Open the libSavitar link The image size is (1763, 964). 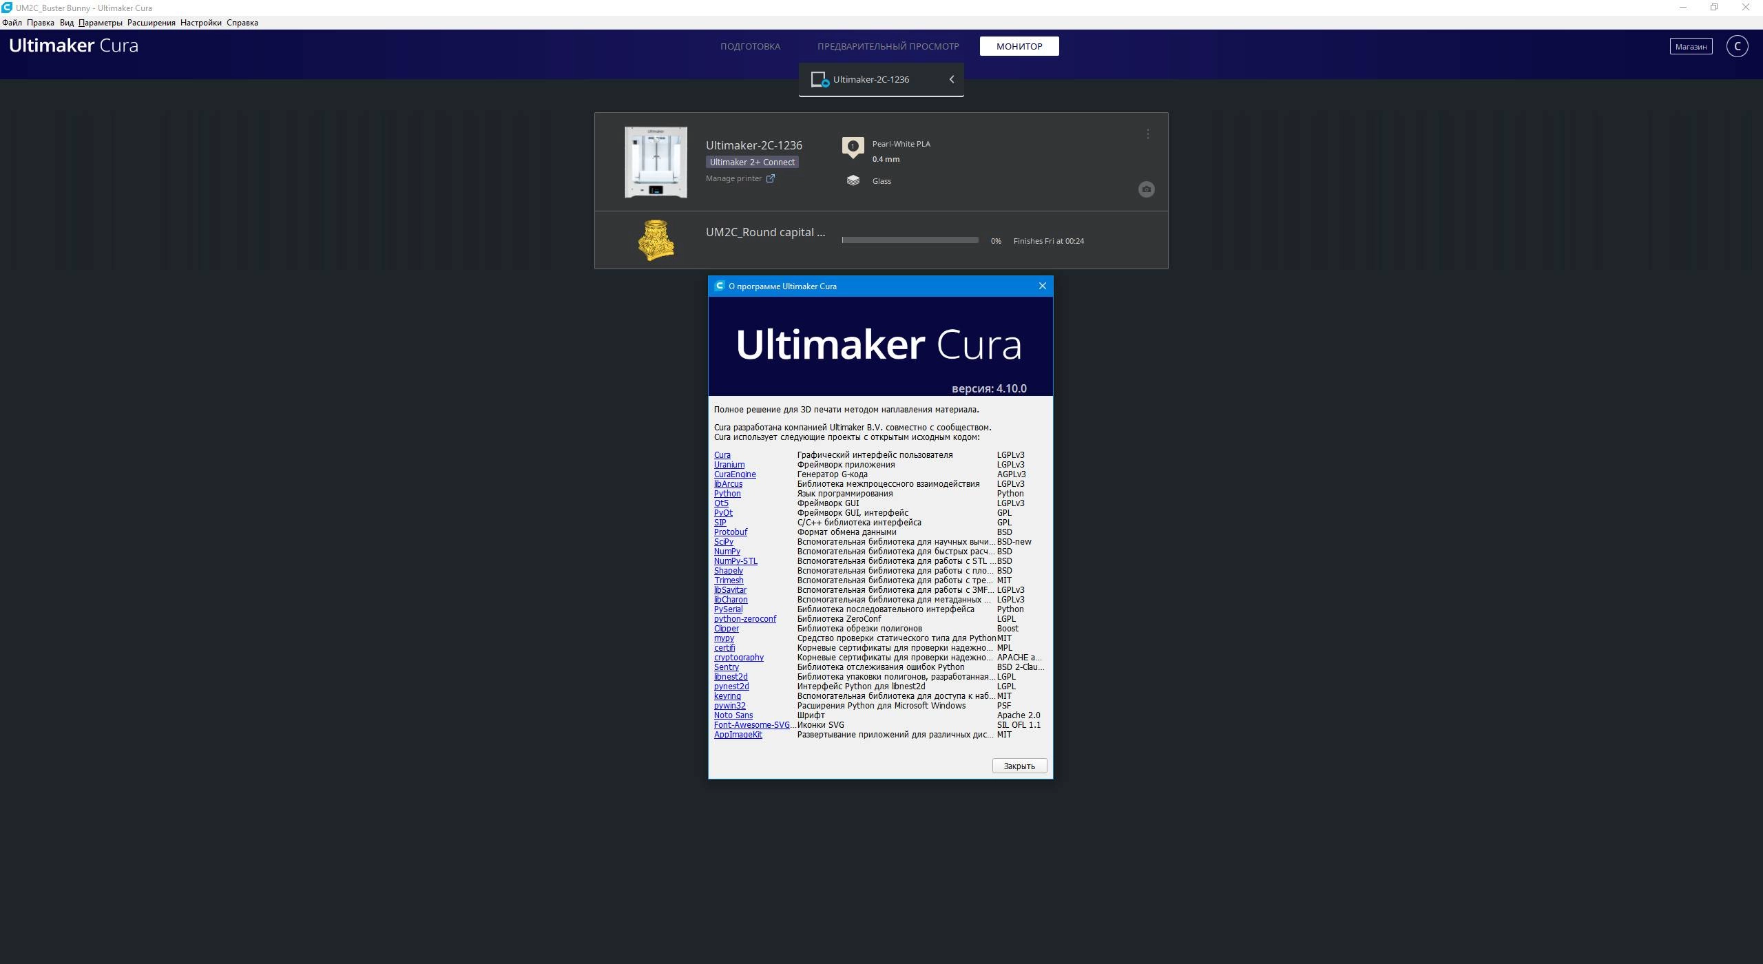tap(730, 590)
